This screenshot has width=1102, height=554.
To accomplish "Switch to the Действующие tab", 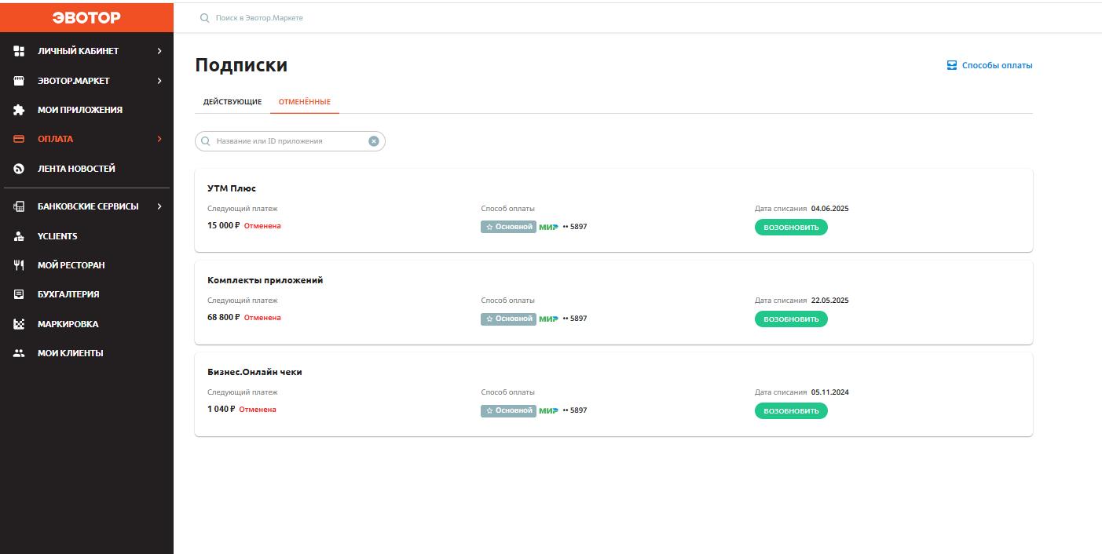I will coord(232,102).
